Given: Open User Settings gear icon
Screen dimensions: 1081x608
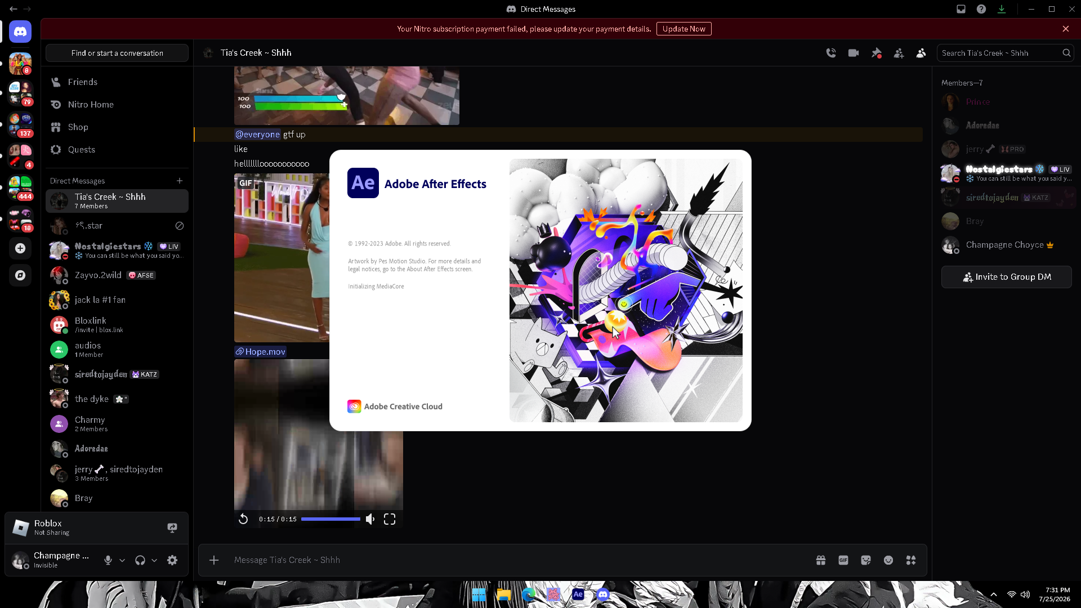Looking at the screenshot, I should [x=172, y=560].
